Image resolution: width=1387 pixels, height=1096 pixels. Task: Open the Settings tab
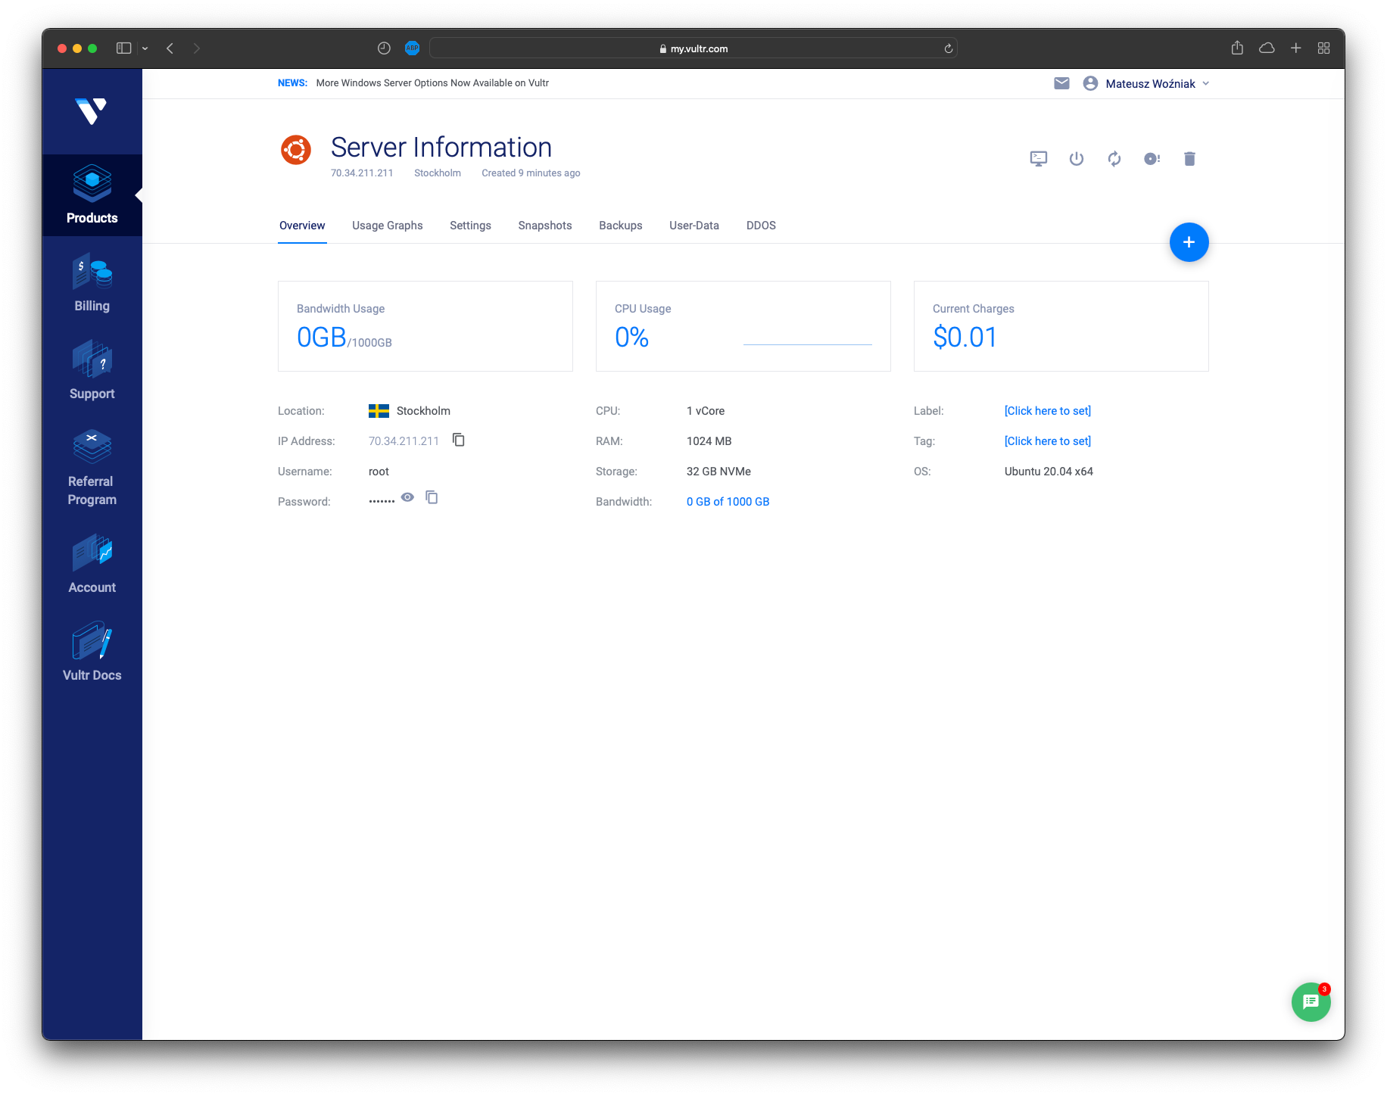[470, 226]
